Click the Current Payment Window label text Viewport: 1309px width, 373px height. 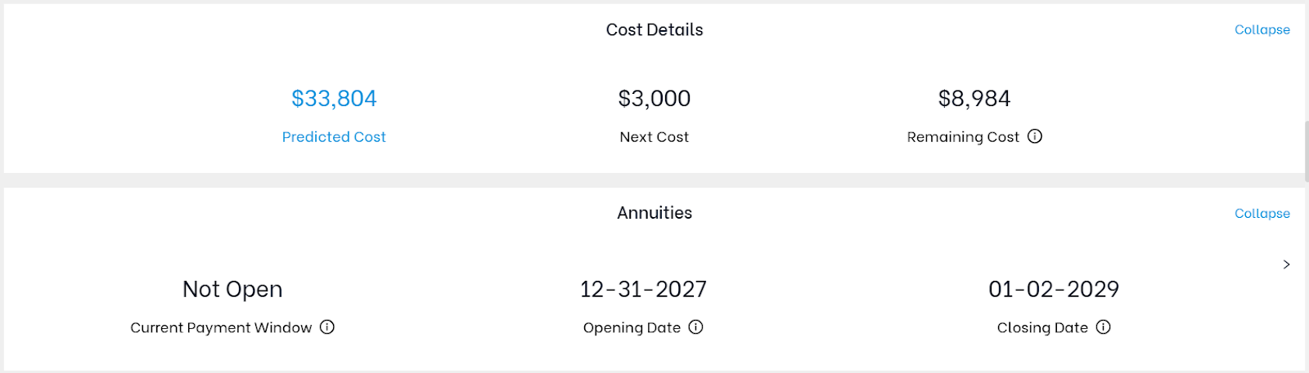click(221, 327)
